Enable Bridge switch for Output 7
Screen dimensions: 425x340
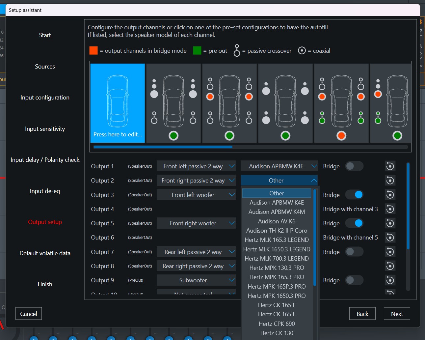pyautogui.click(x=354, y=252)
